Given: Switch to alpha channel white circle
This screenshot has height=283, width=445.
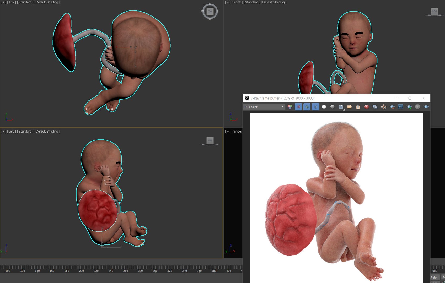Looking at the screenshot, I should point(324,107).
